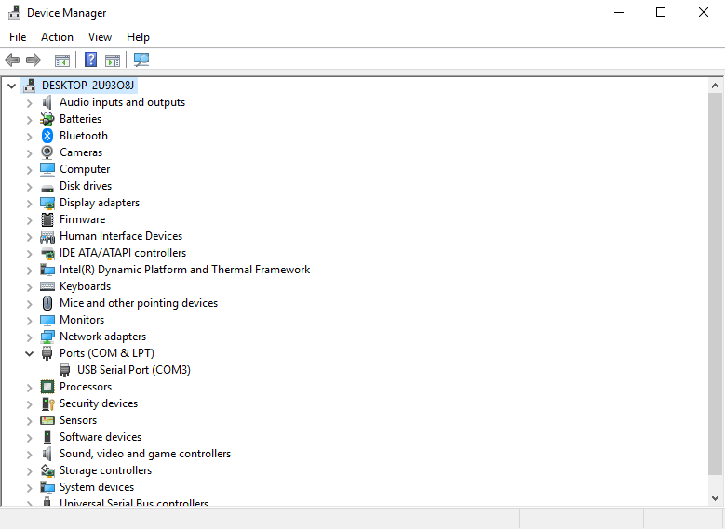
Task: Minimize the Device Manager window
Action: click(x=619, y=12)
